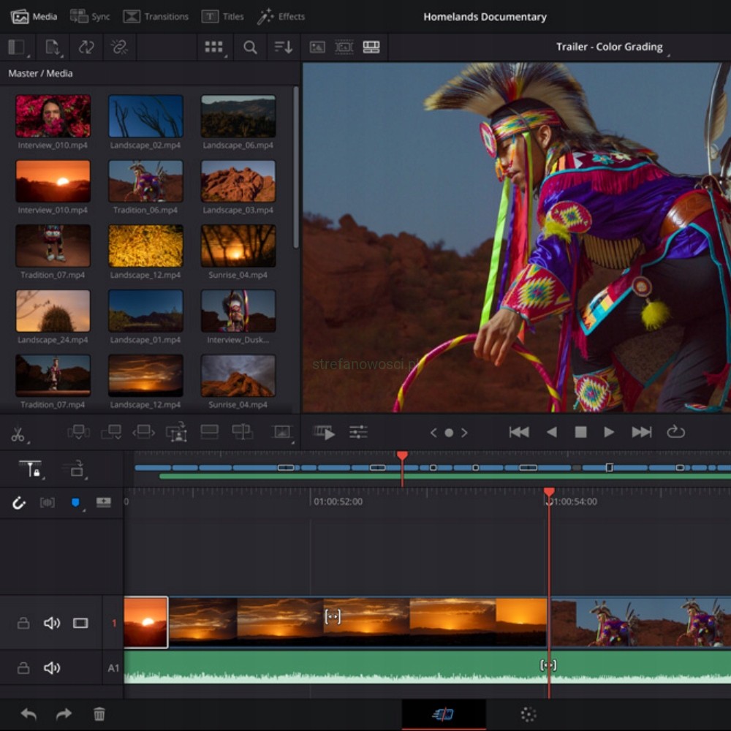Image resolution: width=731 pixels, height=731 pixels.
Task: Toggle loop playback icon
Action: click(675, 432)
